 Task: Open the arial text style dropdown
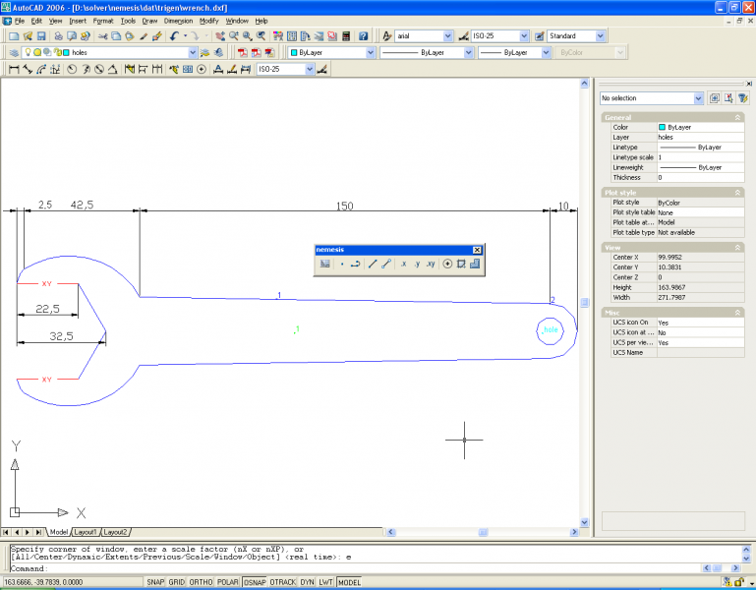(447, 36)
